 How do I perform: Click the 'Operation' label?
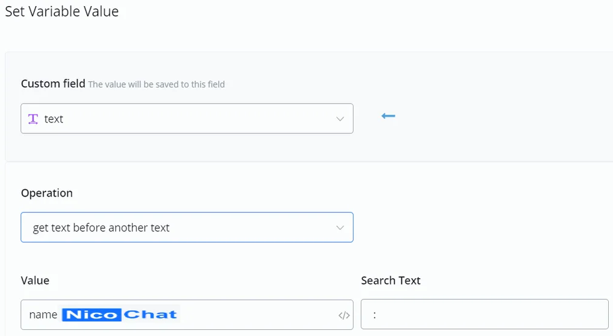(47, 193)
